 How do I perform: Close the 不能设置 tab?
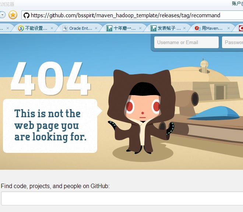point(52,28)
